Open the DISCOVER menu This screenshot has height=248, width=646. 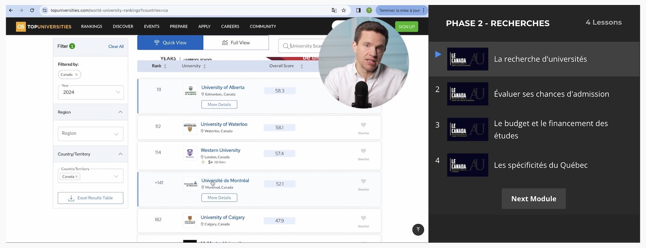pos(123,27)
